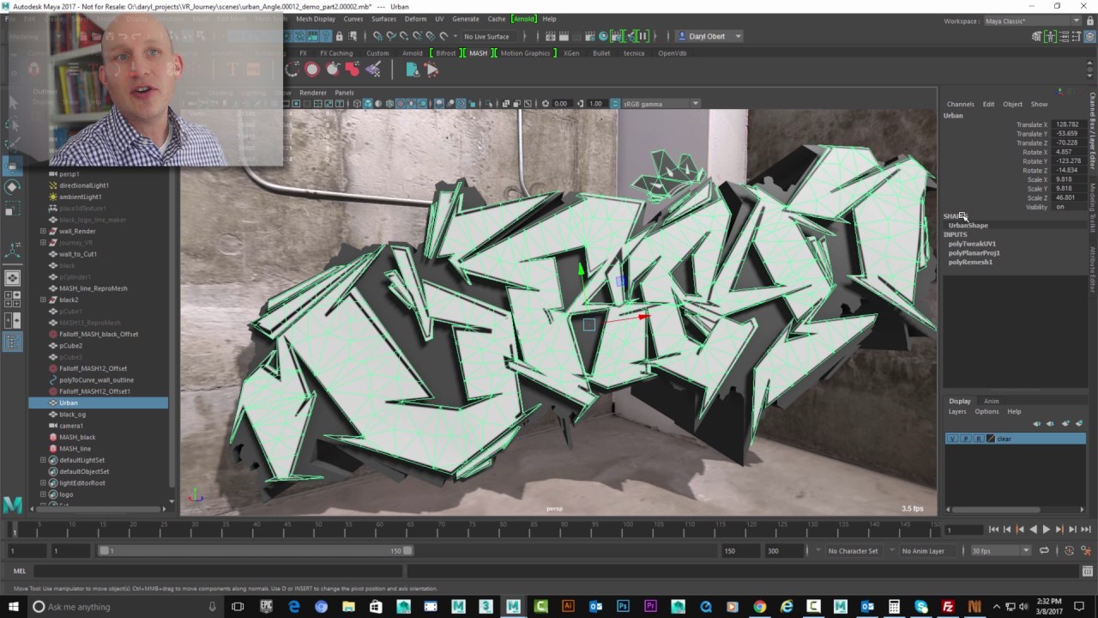Click the time range slider bar

[x=254, y=551]
